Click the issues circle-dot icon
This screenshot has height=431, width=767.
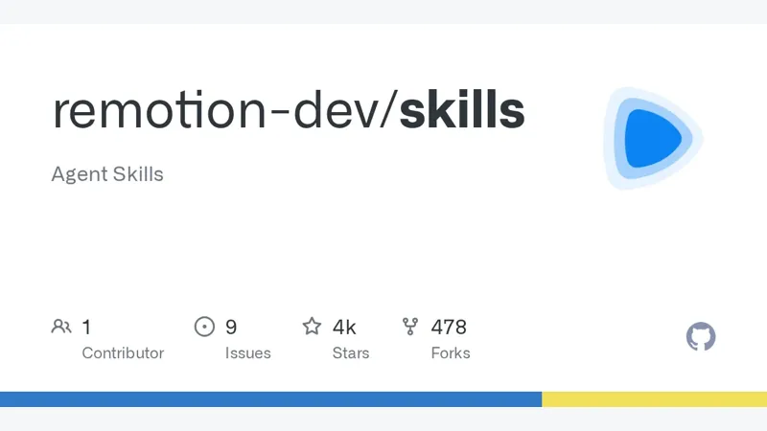[204, 327]
